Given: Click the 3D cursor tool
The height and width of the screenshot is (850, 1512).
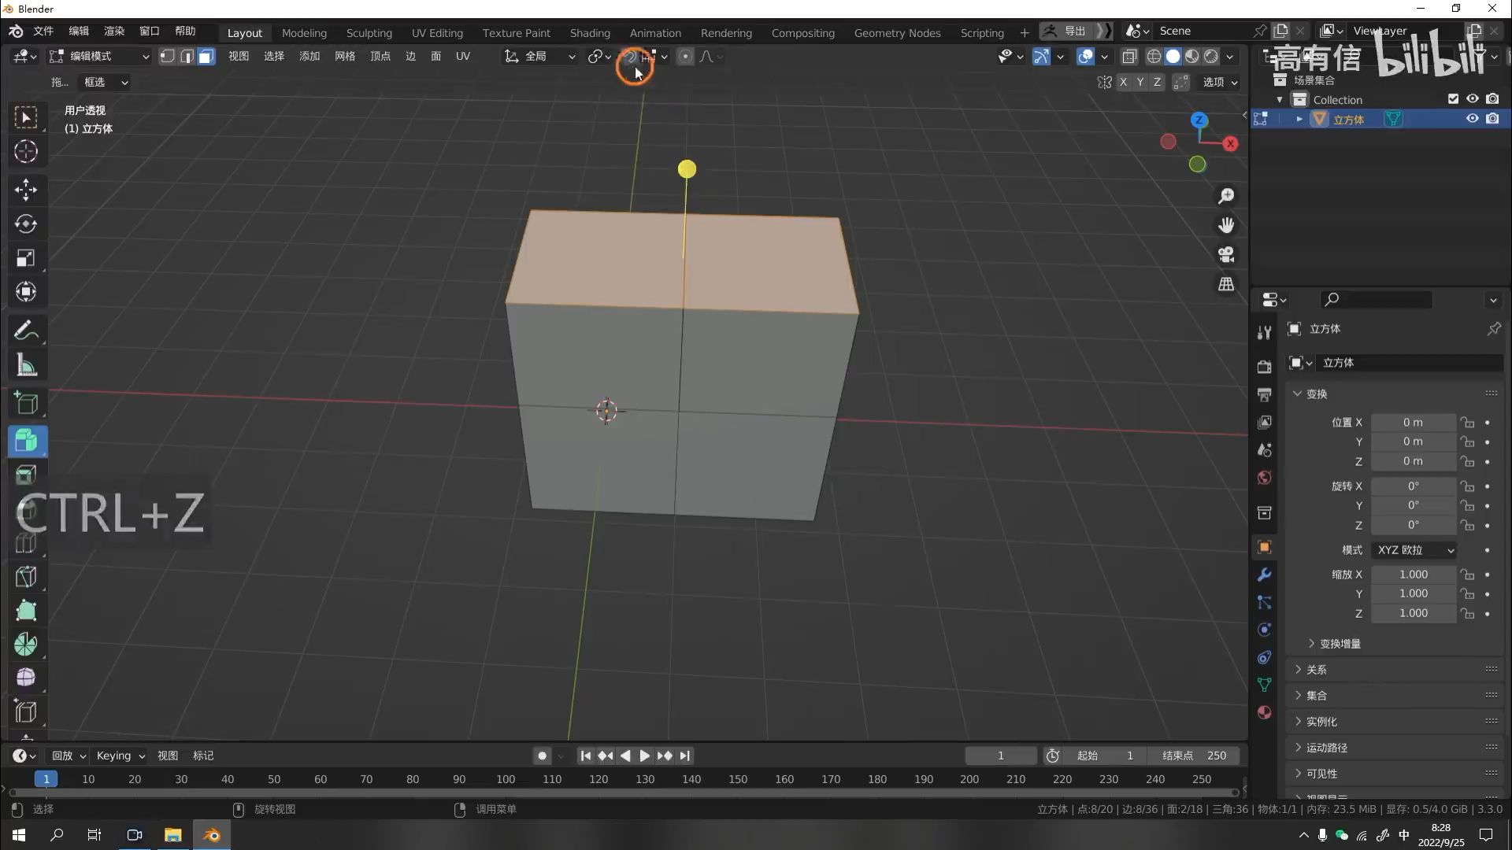Looking at the screenshot, I should [x=25, y=151].
